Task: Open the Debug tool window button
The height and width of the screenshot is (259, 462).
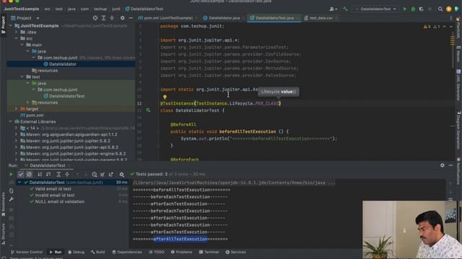Action: (76, 253)
